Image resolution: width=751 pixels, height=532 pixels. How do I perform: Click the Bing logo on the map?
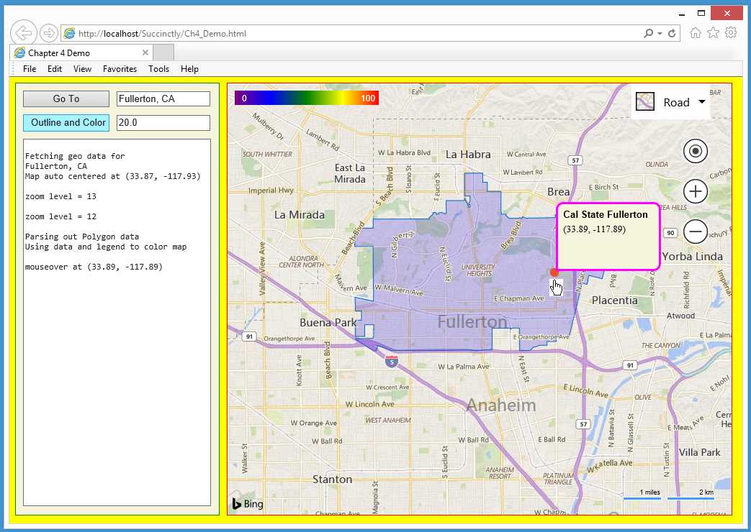coord(248,504)
